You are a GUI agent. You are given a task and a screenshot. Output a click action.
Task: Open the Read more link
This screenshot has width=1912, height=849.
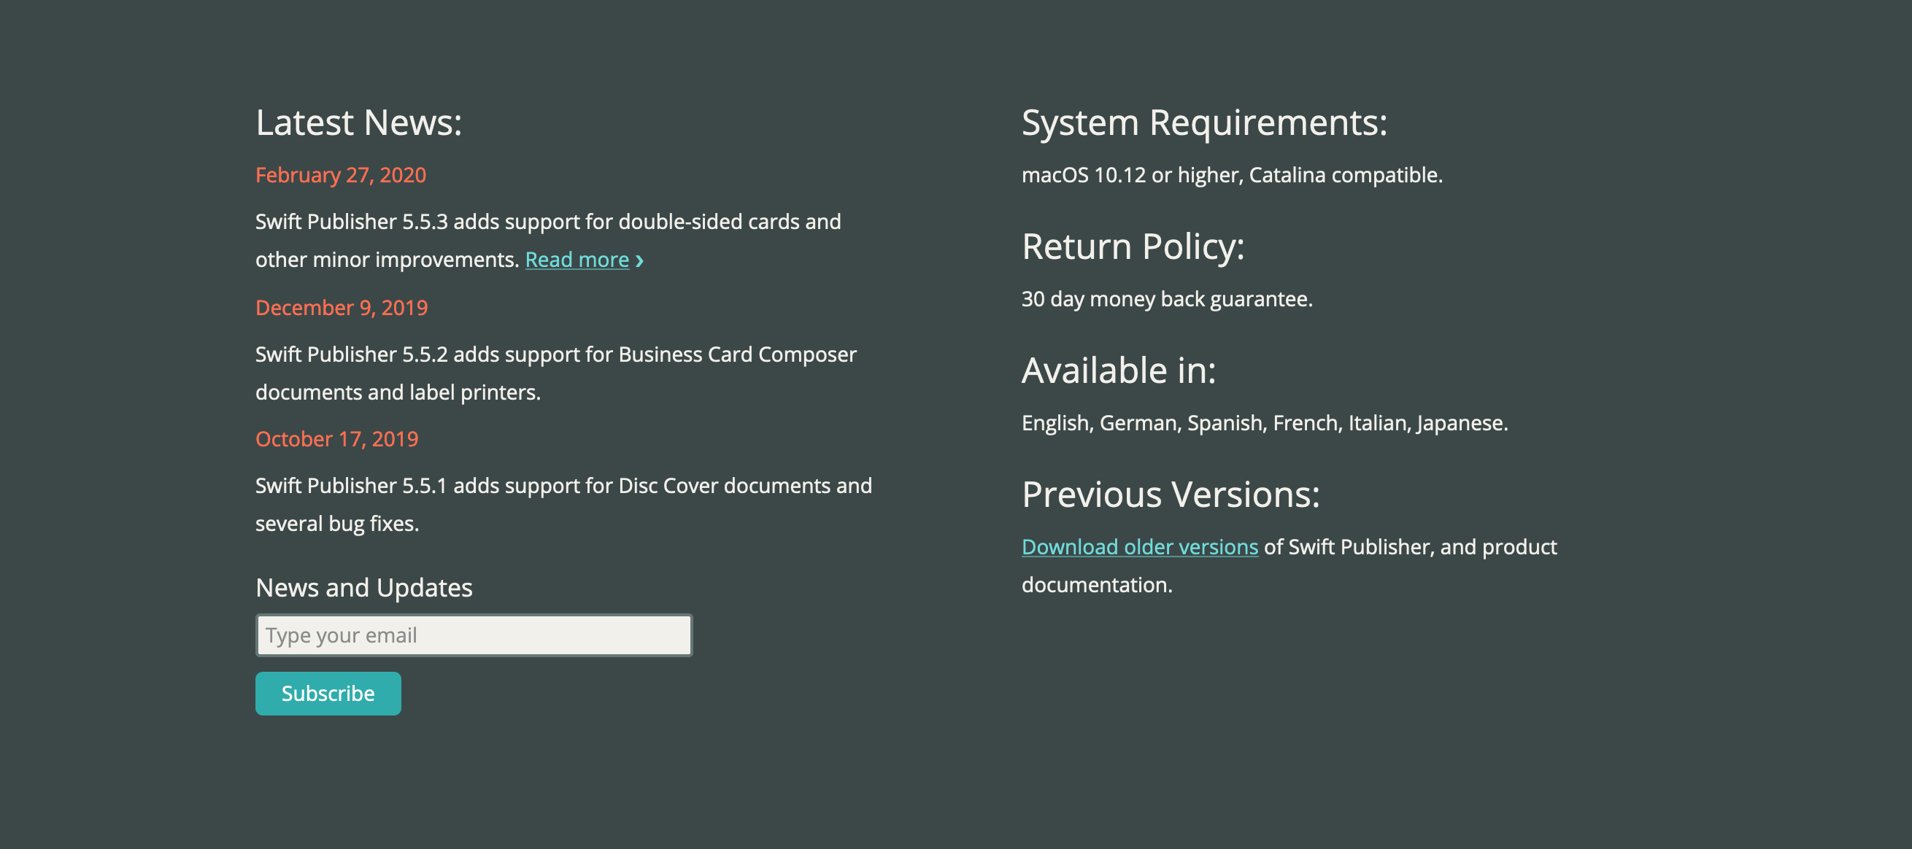(x=577, y=260)
